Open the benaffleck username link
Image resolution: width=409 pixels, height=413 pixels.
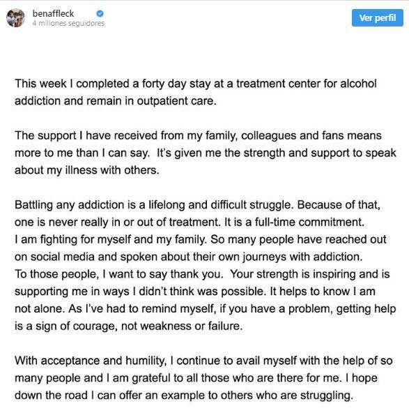(53, 13)
